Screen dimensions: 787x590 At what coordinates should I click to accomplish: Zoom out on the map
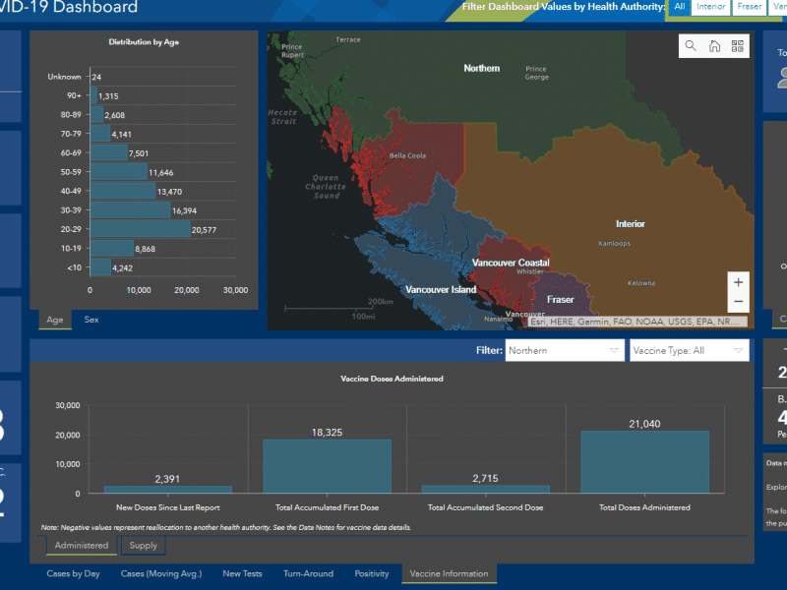tap(738, 303)
